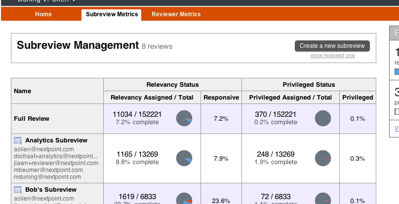Click the 7.9% responsive cell
Image resolution: width=399 pixels, height=204 pixels.
pyautogui.click(x=221, y=159)
